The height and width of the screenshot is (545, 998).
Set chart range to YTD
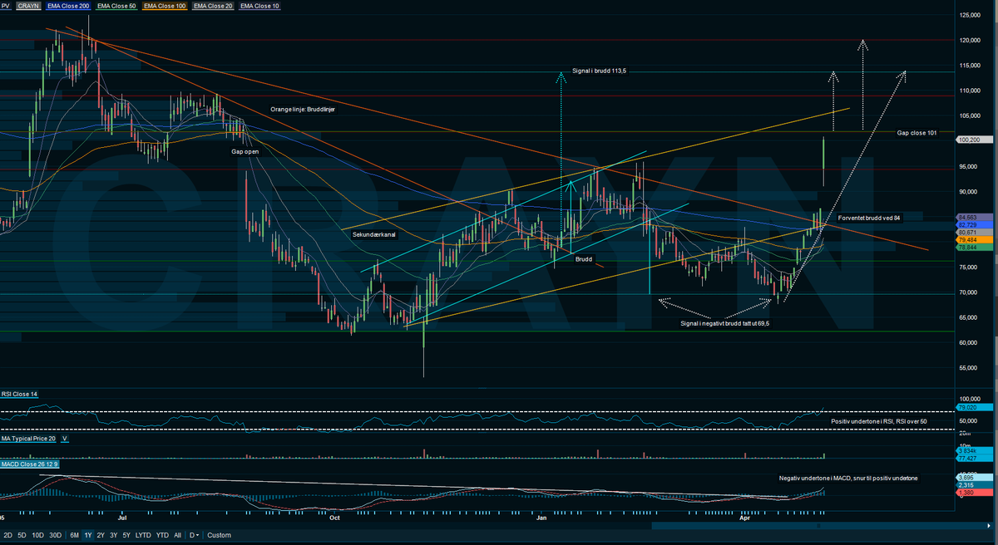point(162,535)
